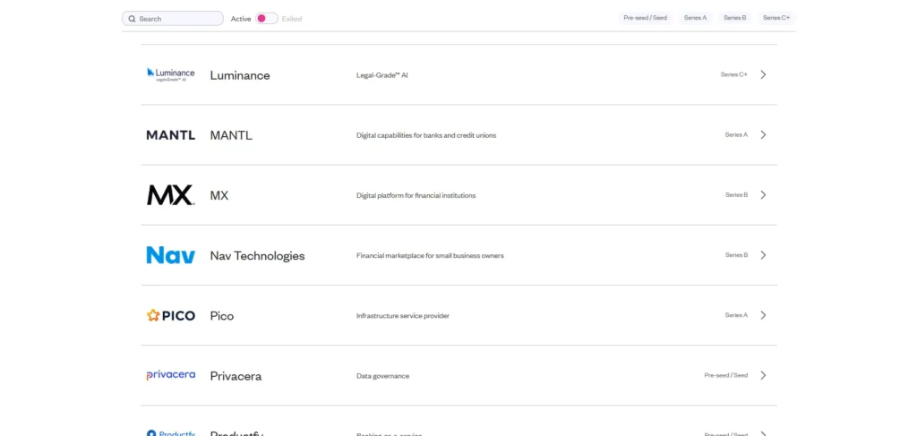Click the Privacera logo
Screen dimensions: 917x436
click(170, 375)
